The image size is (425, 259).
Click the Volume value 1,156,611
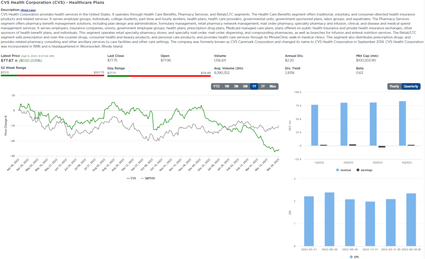click(220, 61)
